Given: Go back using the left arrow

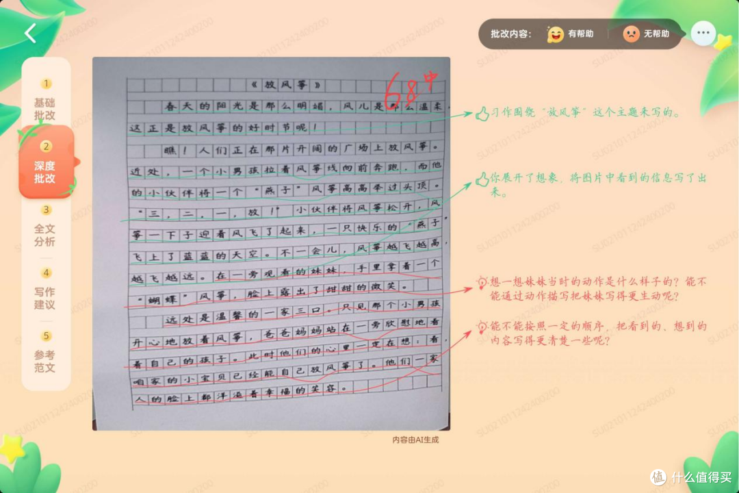Looking at the screenshot, I should click(31, 33).
